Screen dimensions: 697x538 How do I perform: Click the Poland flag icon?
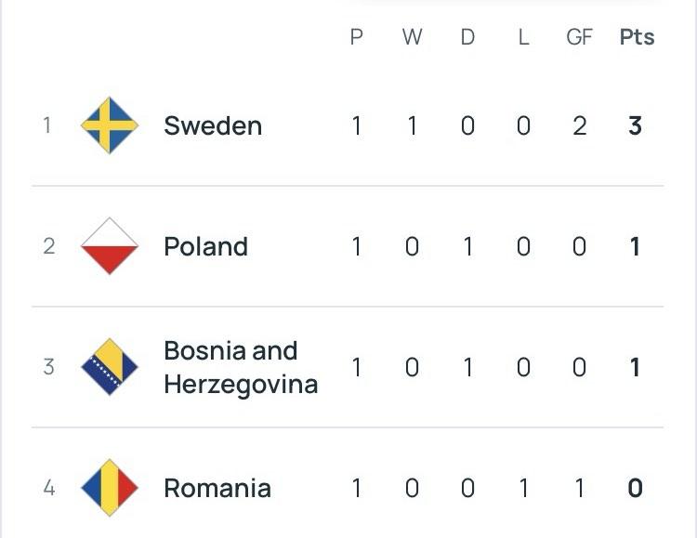tap(110, 246)
